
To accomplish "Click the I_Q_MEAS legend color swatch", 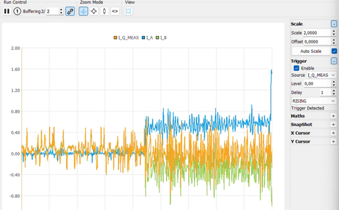I will (115, 38).
